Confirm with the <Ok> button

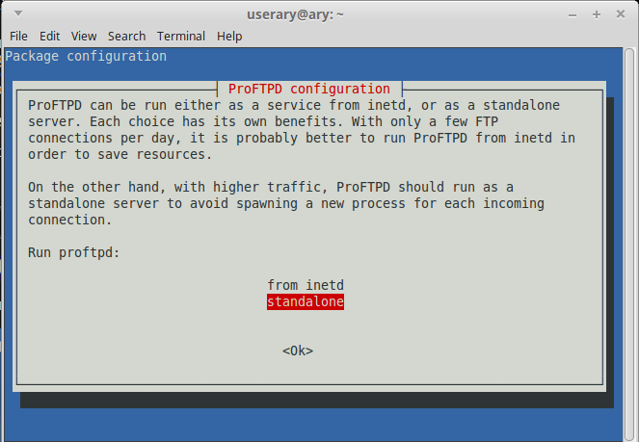coord(298,351)
